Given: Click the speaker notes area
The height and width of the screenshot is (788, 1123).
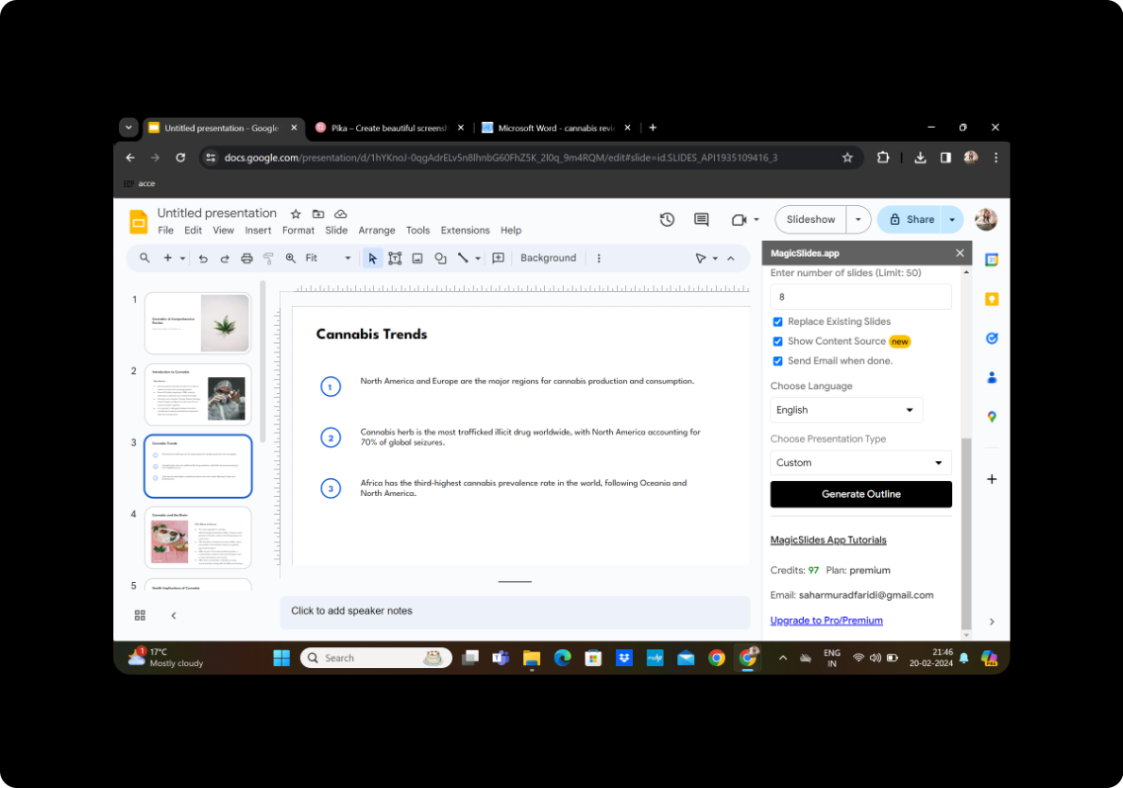Looking at the screenshot, I should coord(514,611).
